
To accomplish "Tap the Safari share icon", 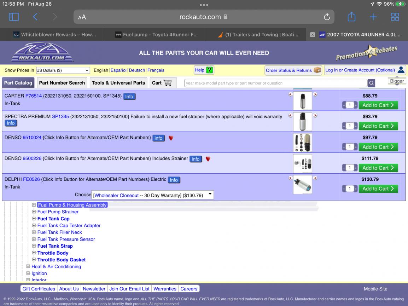I will point(351,17).
